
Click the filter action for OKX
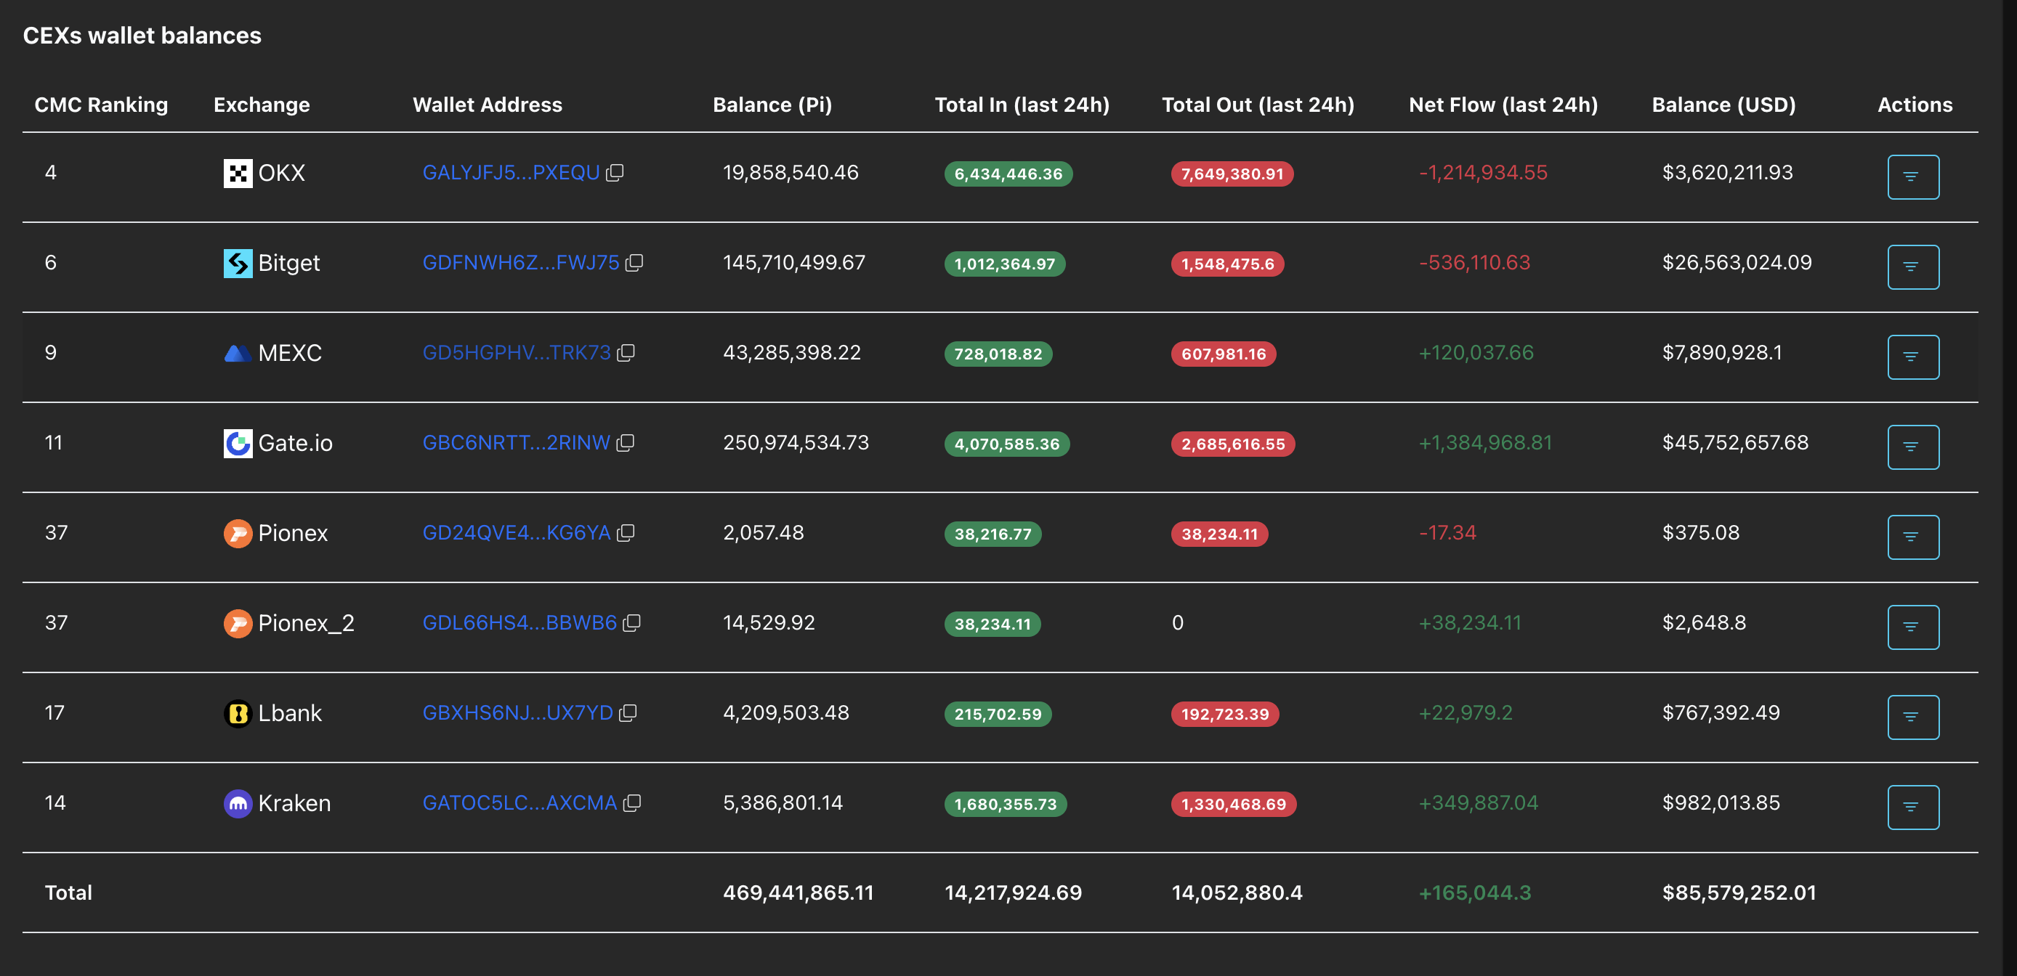[1912, 177]
